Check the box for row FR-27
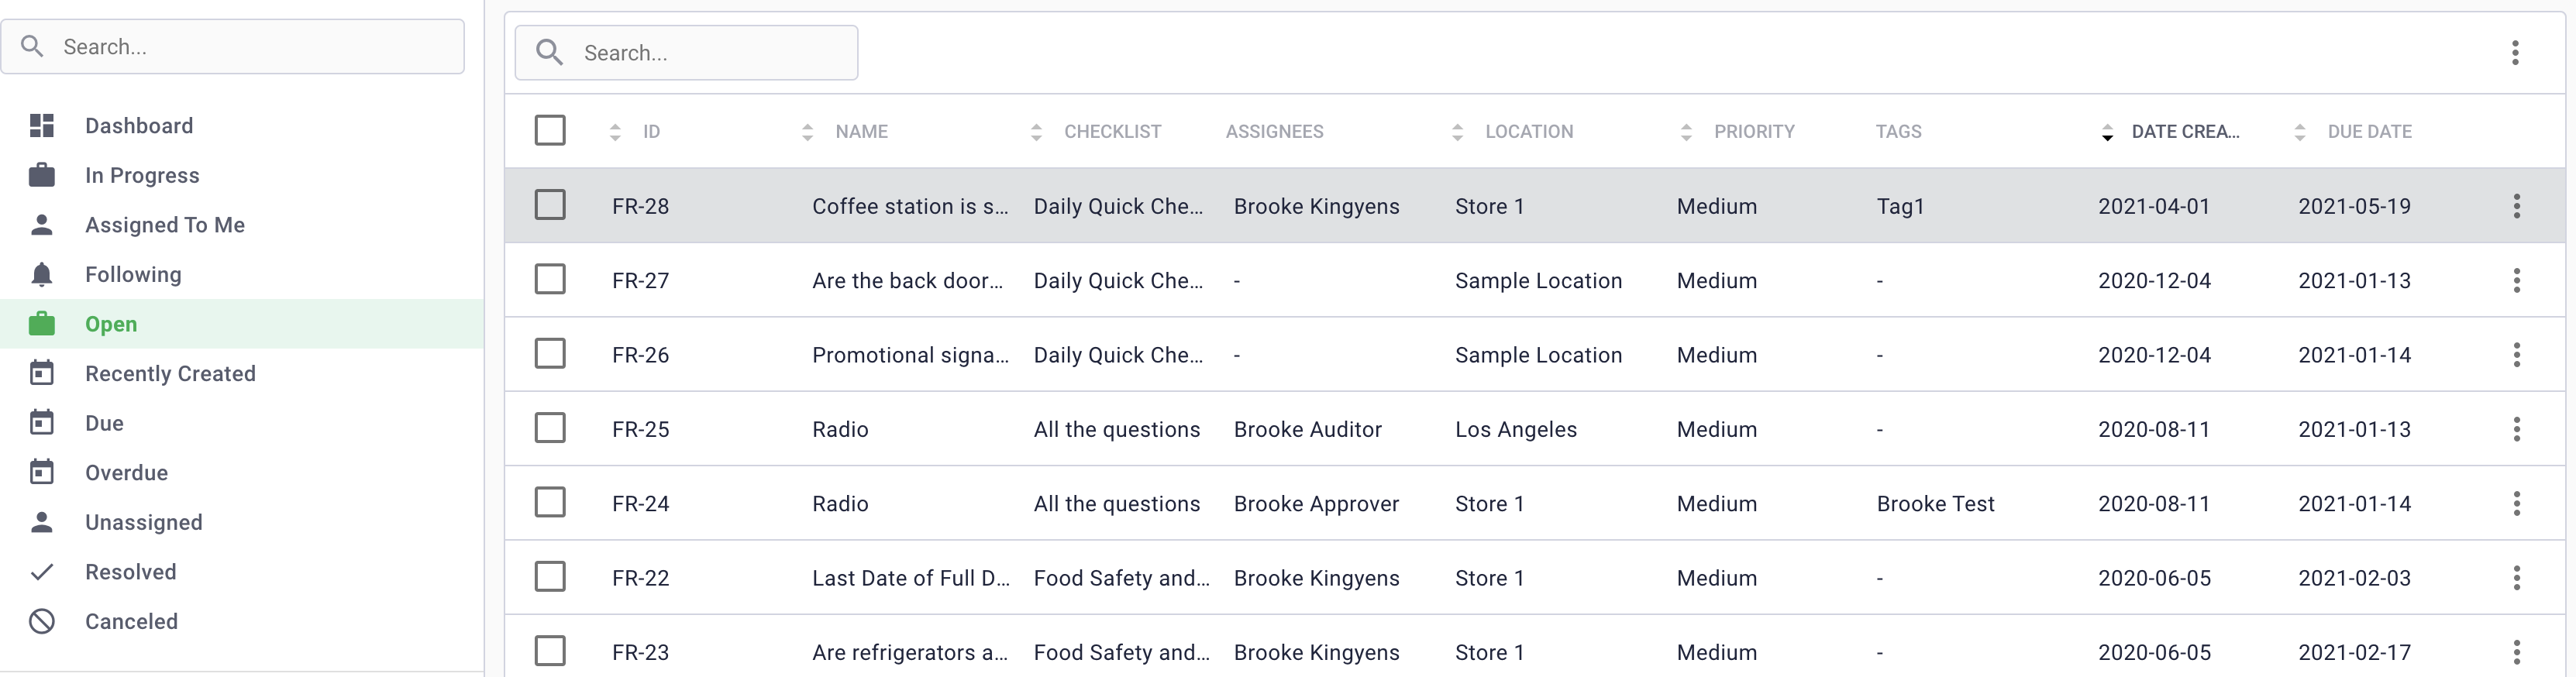This screenshot has width=2576, height=677. click(x=550, y=279)
